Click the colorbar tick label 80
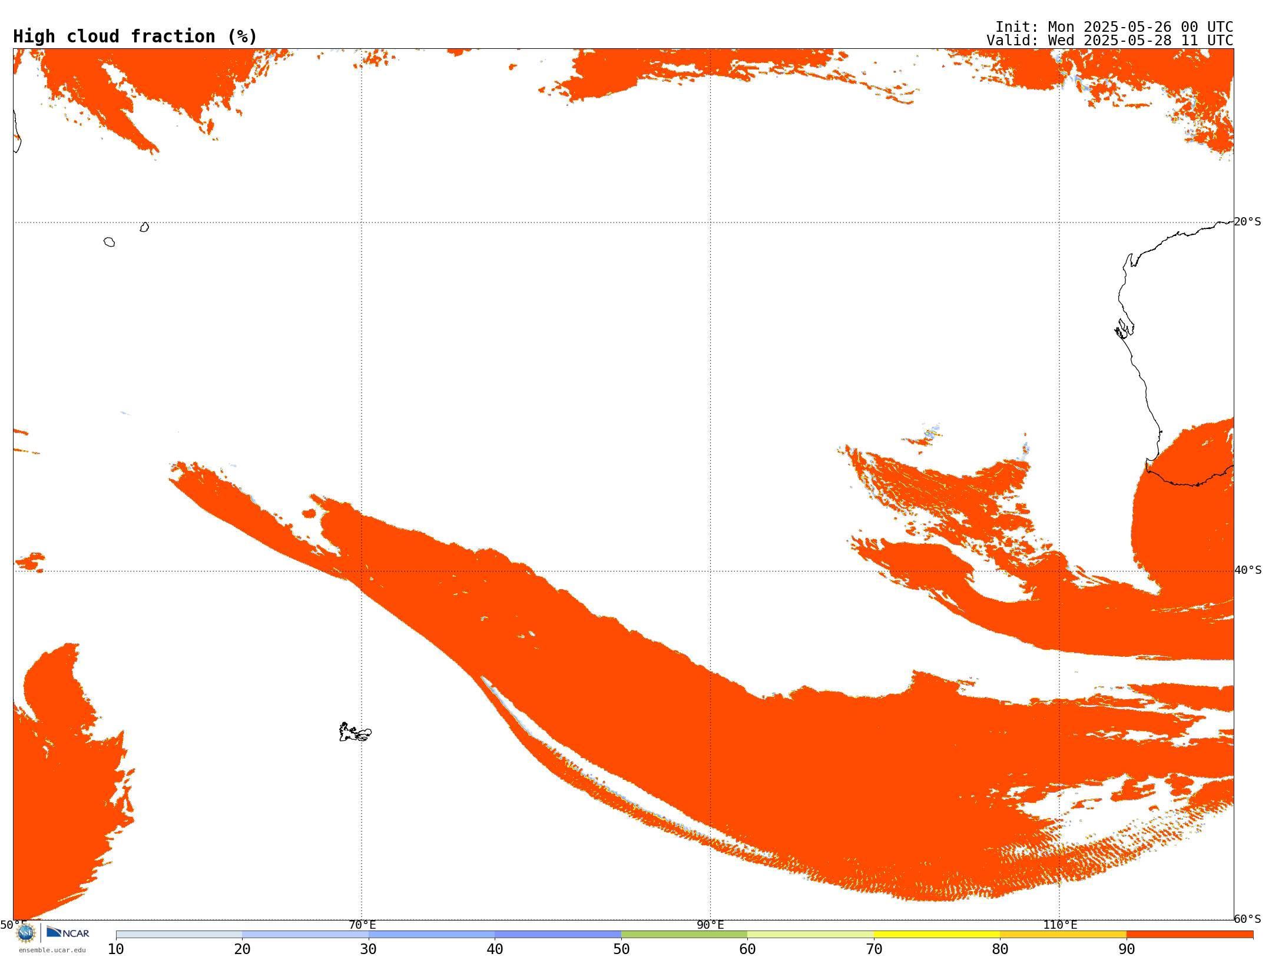Screen dimensions: 1272x957 tap(1000, 949)
